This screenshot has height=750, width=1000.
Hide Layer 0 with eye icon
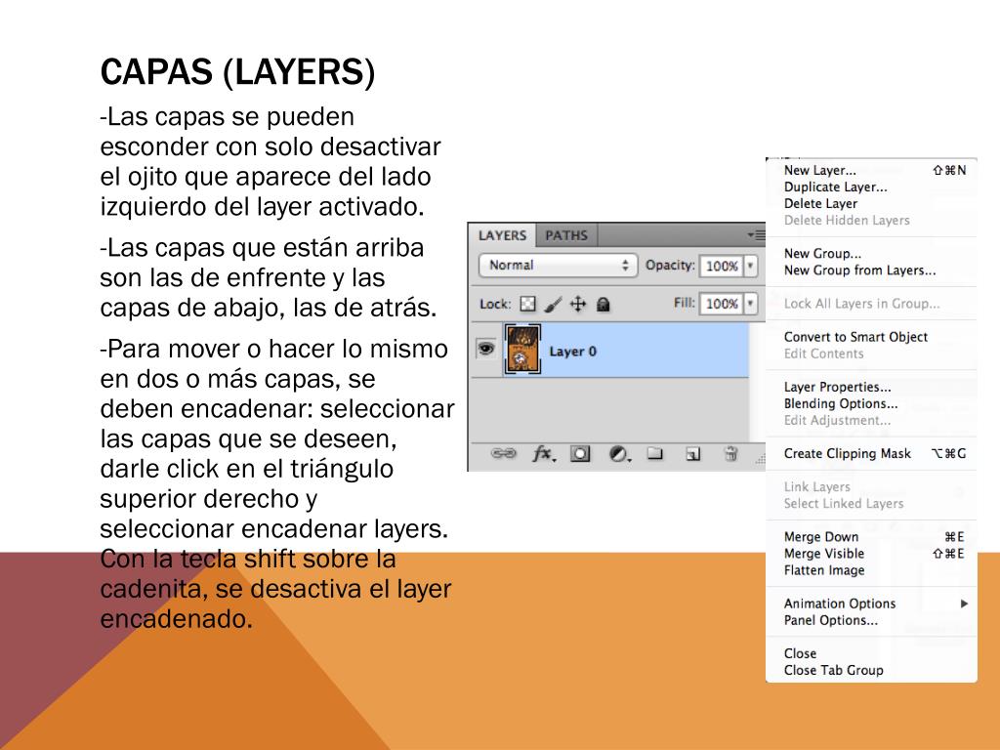(486, 349)
